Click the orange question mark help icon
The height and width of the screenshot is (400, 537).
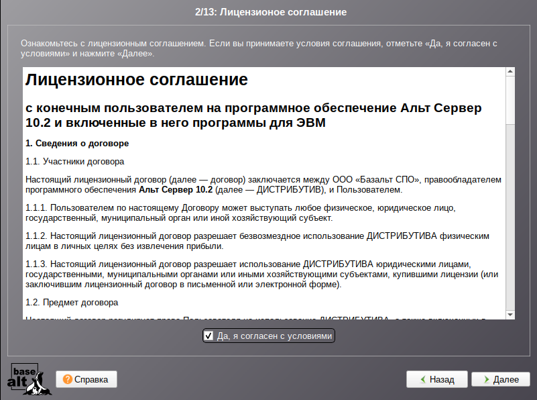[x=68, y=379]
